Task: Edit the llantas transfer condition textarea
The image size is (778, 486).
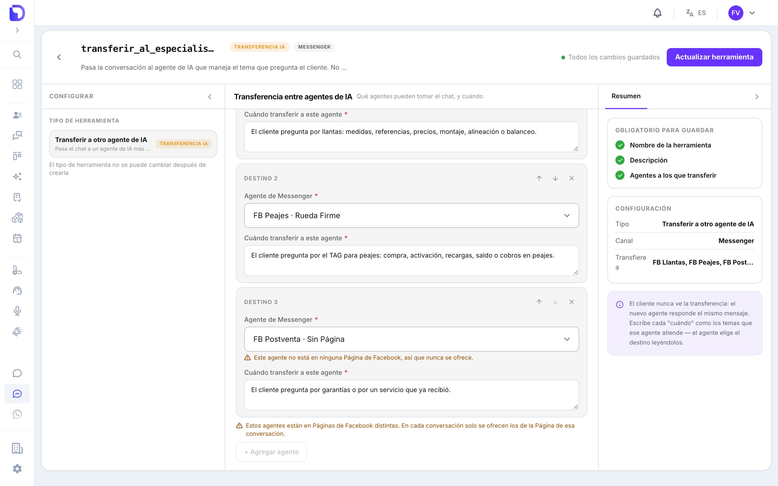Action: click(411, 137)
